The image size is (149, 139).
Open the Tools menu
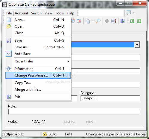60,13
